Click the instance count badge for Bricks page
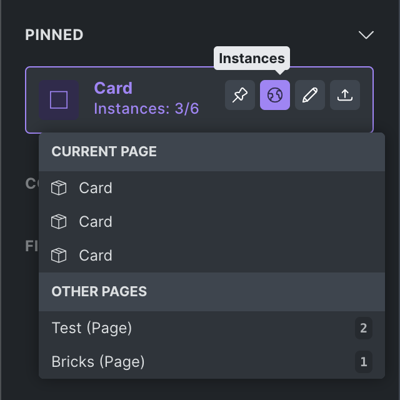The width and height of the screenshot is (400, 400). [364, 362]
